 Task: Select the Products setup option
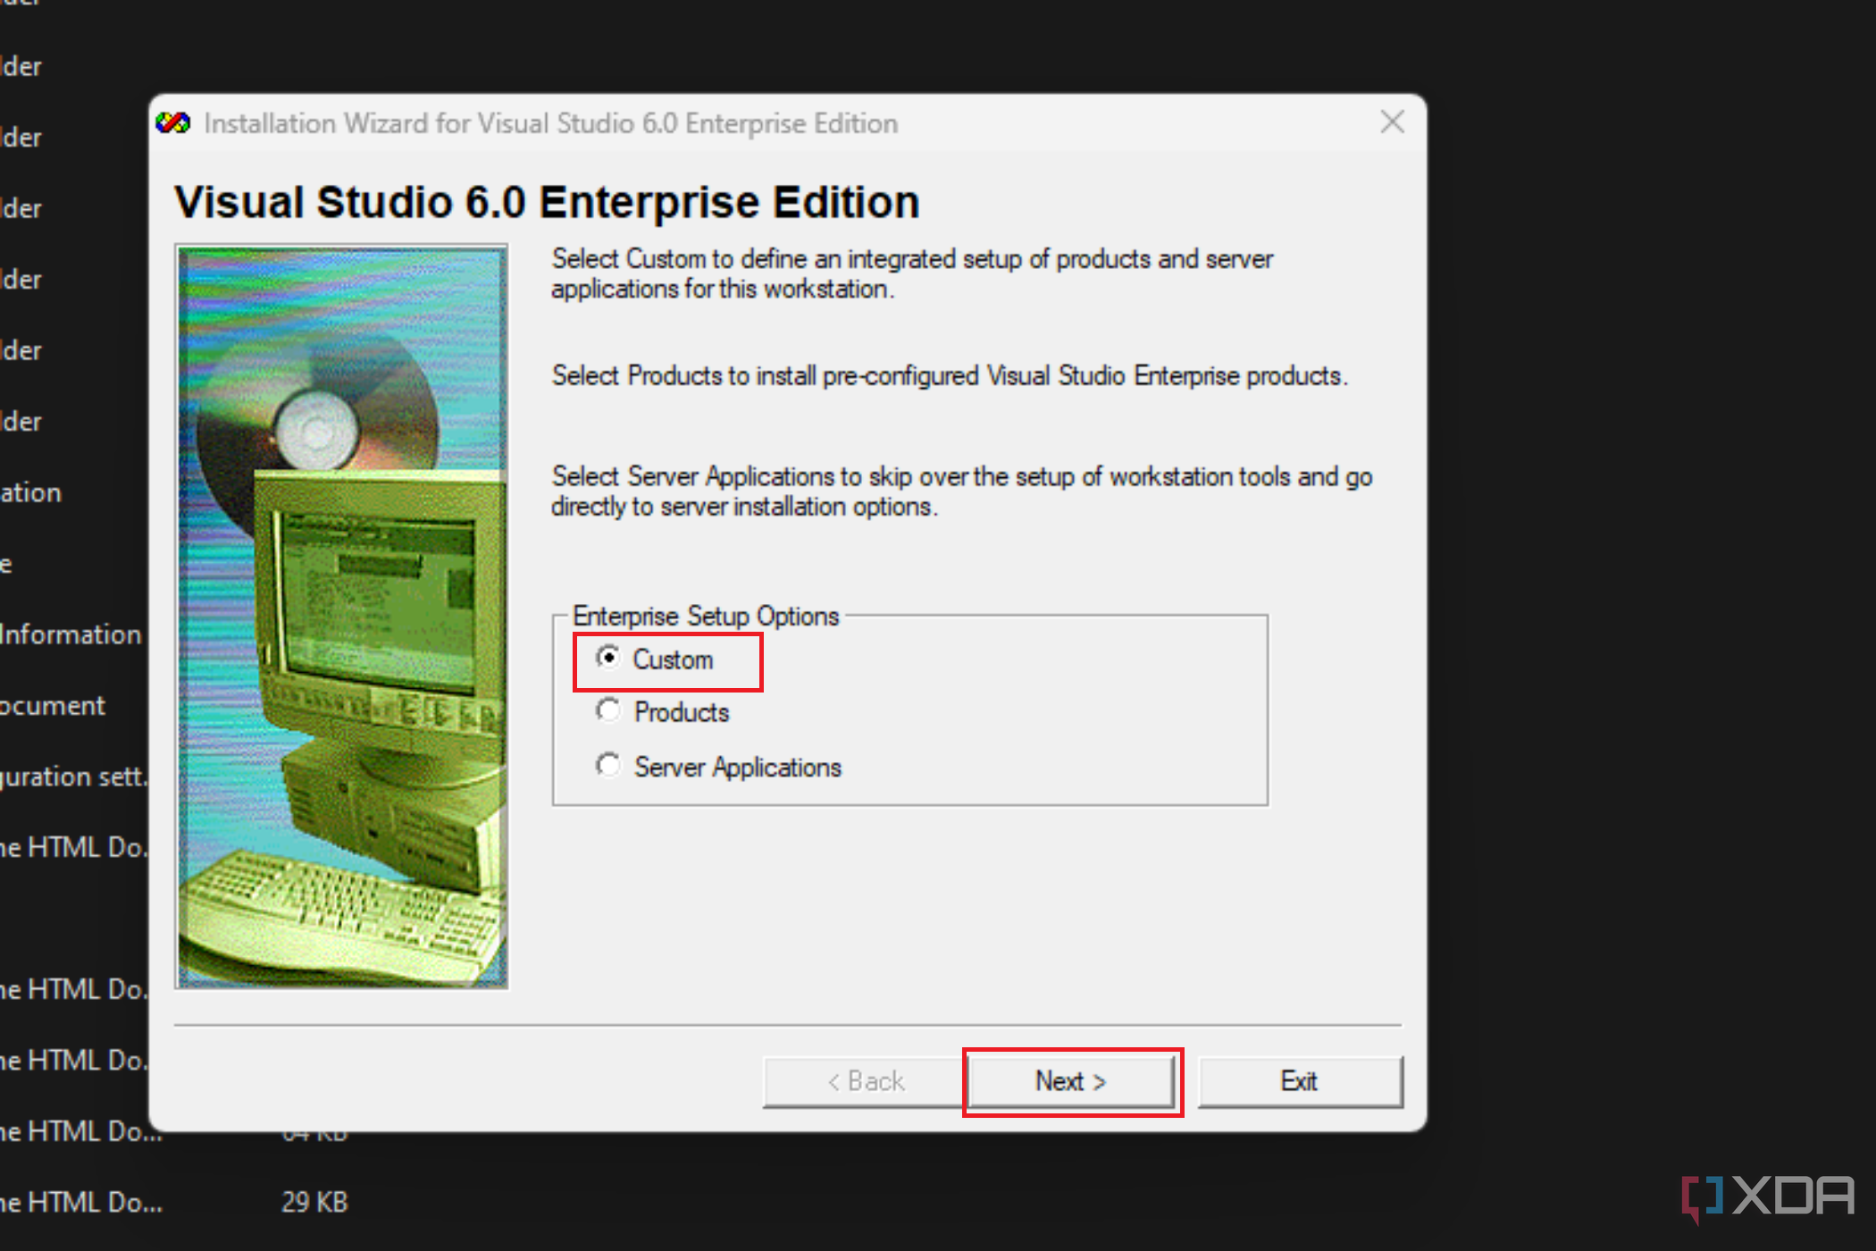608,712
